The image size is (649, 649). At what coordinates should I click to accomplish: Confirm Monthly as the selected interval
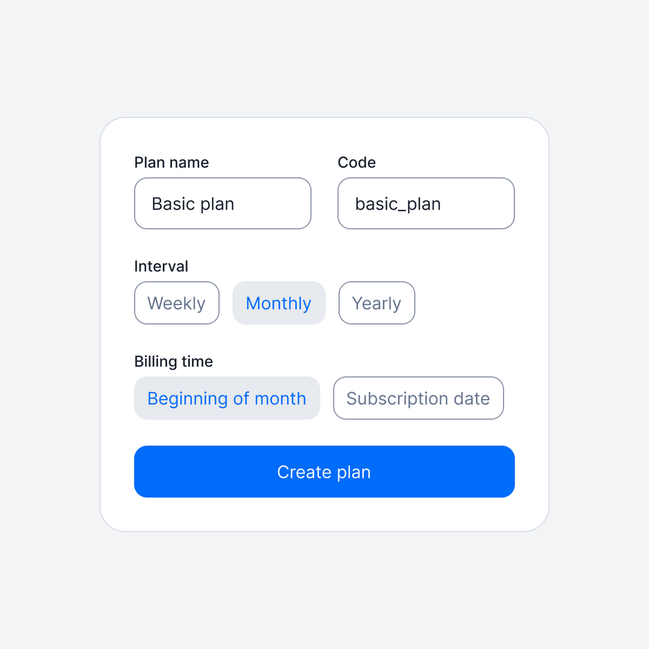(x=279, y=303)
